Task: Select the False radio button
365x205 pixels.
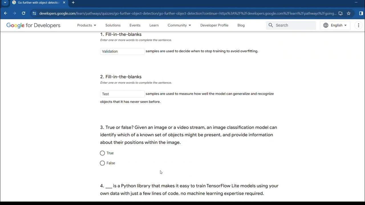Action: [102, 163]
